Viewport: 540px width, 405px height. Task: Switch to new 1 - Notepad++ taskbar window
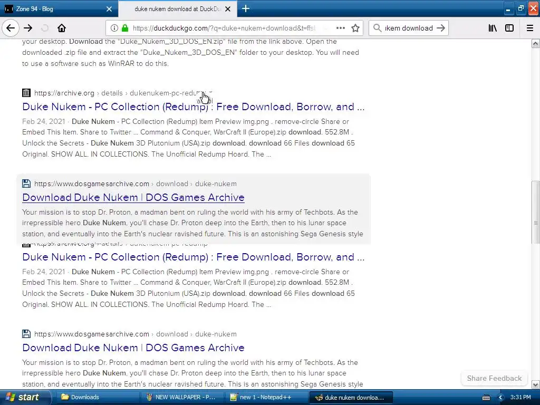pyautogui.click(x=266, y=397)
